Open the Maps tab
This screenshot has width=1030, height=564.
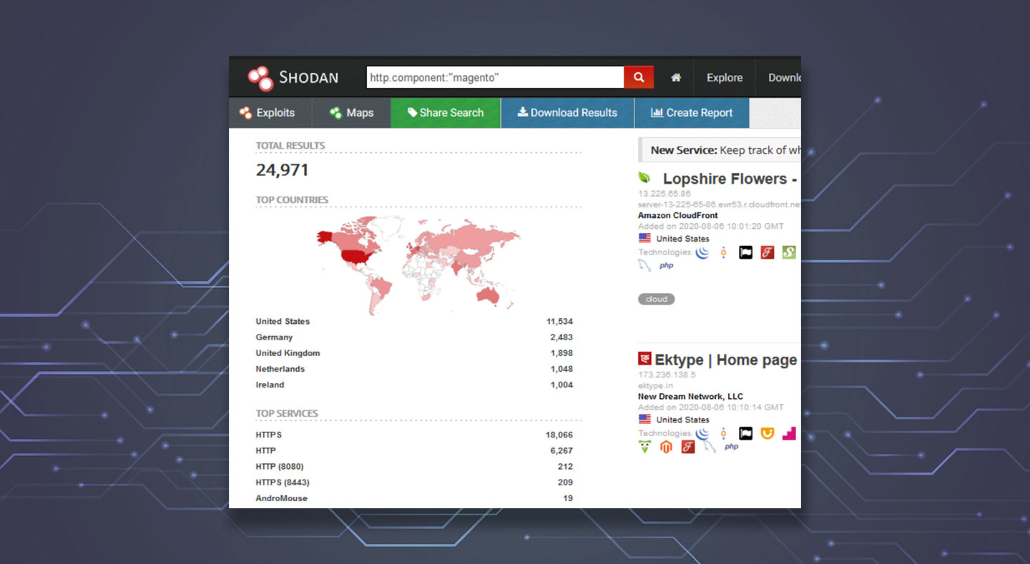coord(352,113)
